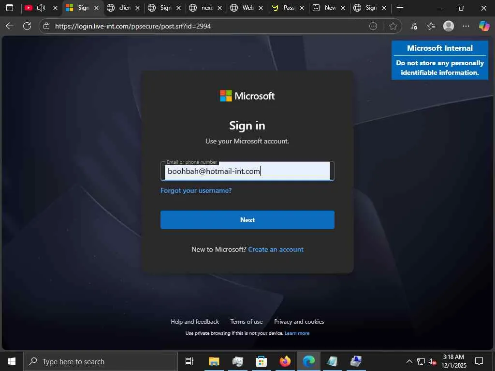
Task: Open the notification center icon
Action: pos(479,361)
